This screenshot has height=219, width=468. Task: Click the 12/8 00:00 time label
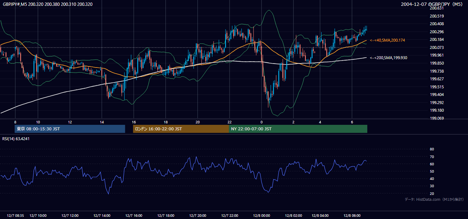click(261, 215)
